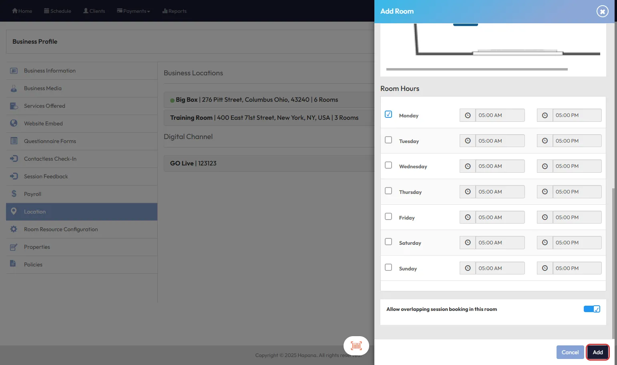Click the Policies document icon
Screen dimensions: 617x365
(x=13, y=264)
